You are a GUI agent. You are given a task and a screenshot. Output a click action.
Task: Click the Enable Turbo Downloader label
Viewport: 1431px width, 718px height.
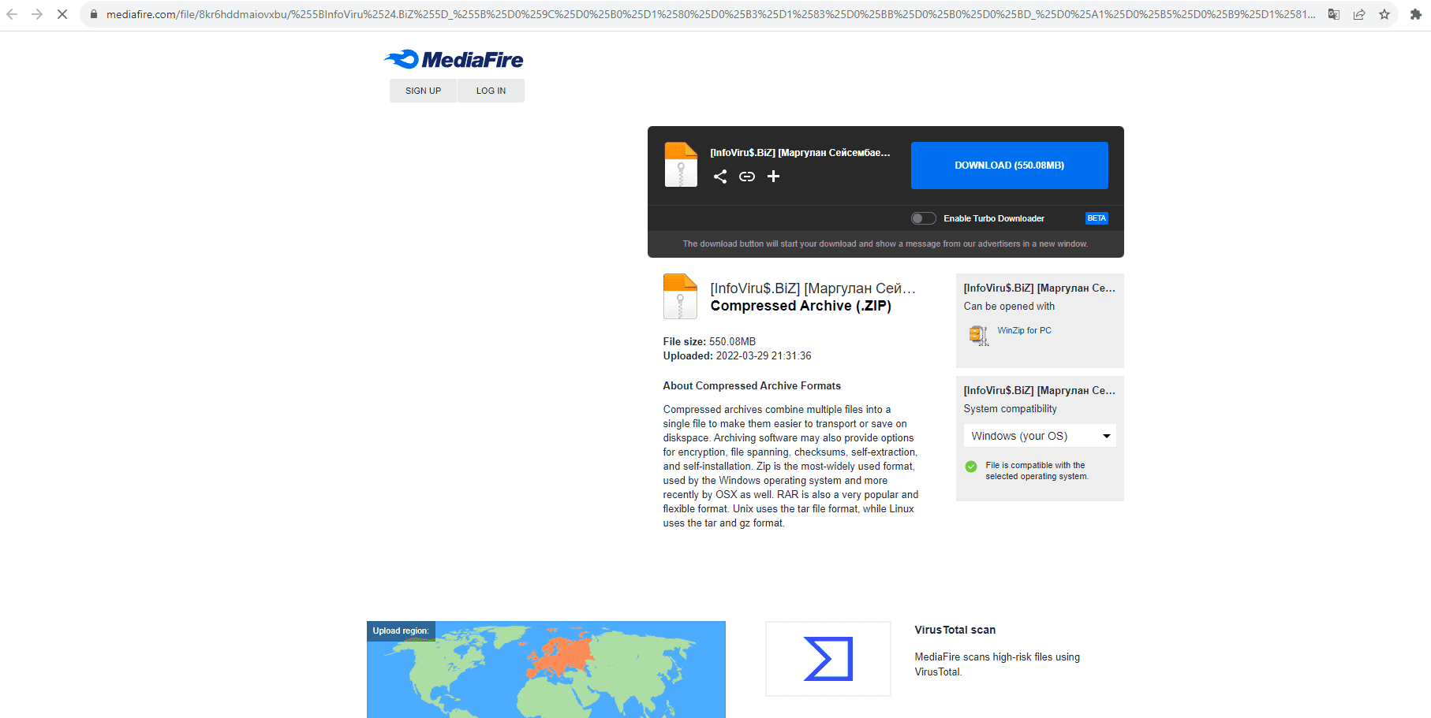click(x=994, y=218)
